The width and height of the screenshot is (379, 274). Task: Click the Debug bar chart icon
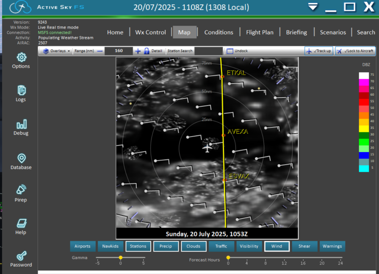pos(21,124)
